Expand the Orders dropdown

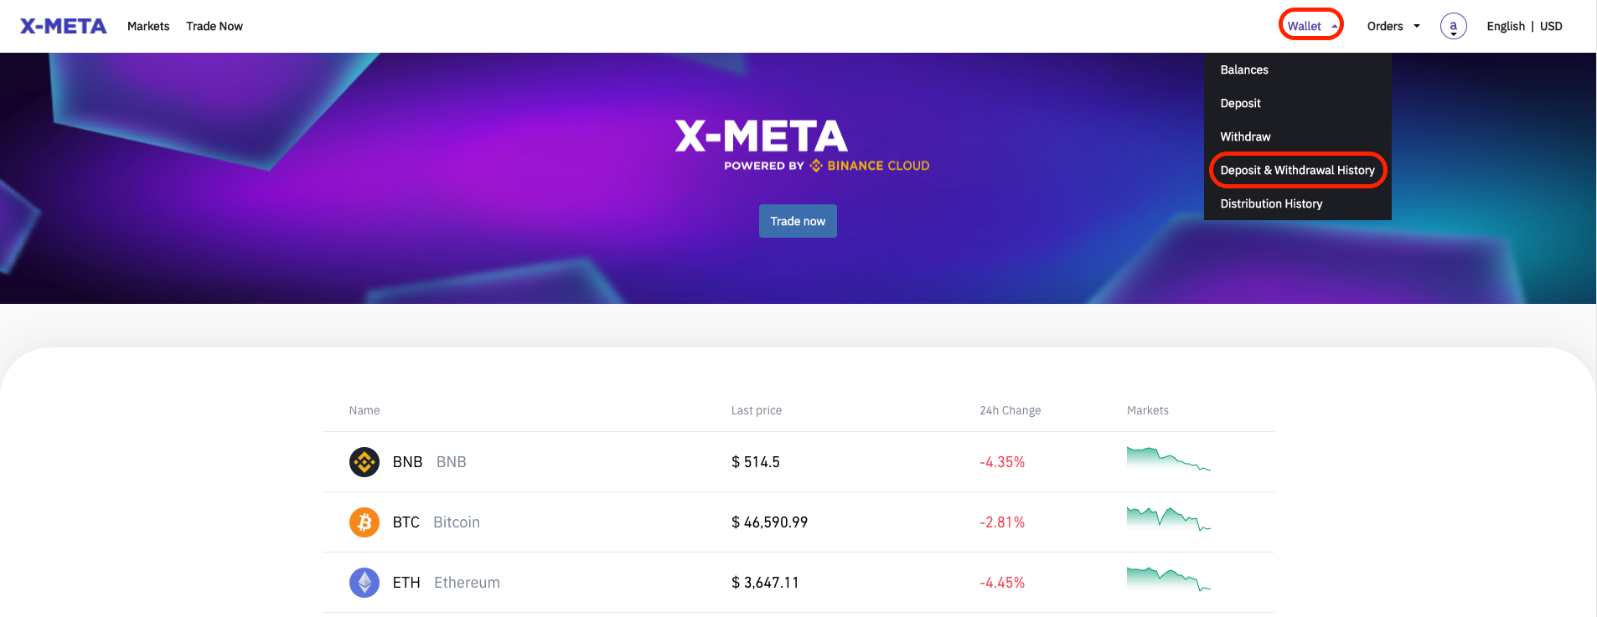click(x=1393, y=26)
